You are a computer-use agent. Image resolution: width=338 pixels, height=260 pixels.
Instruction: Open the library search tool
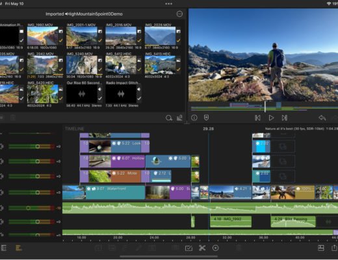coord(169,118)
